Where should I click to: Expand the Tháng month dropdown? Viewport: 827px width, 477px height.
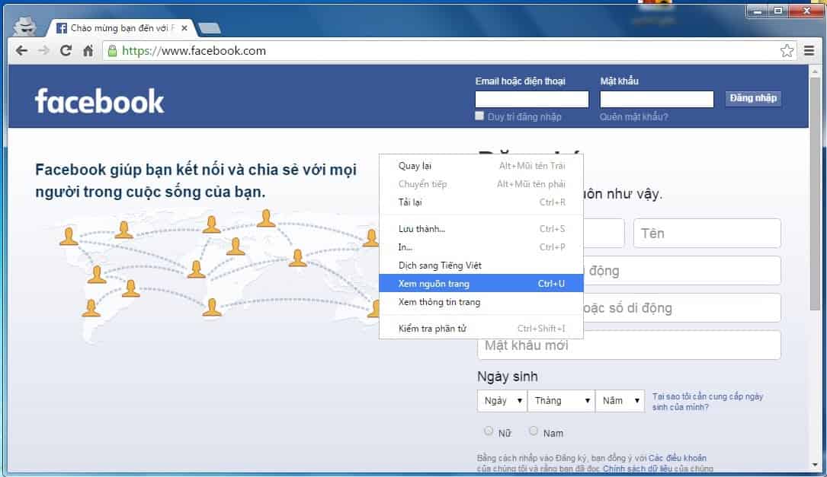point(561,401)
